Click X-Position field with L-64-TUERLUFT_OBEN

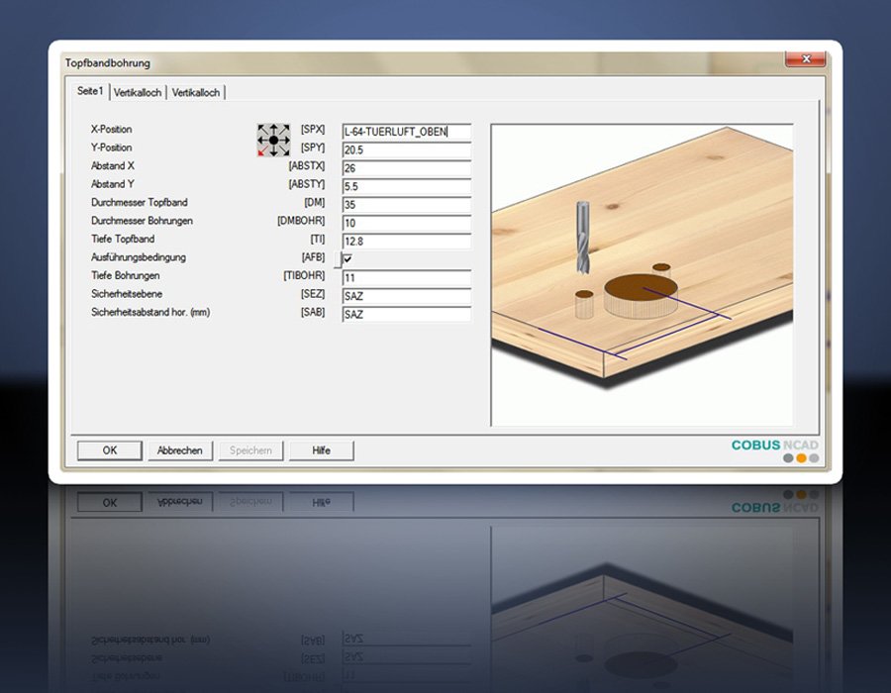tap(406, 132)
